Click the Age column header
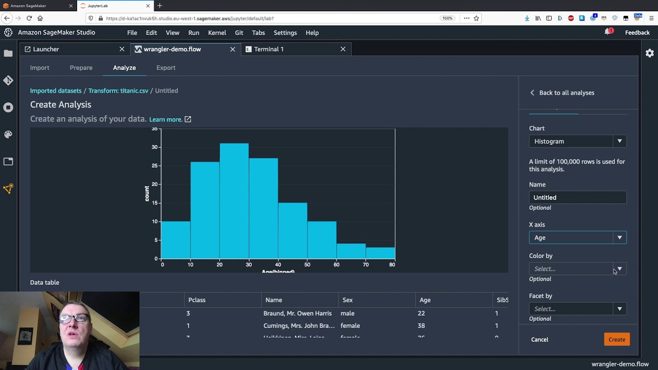Screen dimensions: 658x370 click(454, 300)
